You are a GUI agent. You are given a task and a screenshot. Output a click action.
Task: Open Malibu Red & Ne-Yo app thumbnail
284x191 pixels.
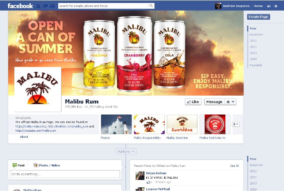coord(215,124)
